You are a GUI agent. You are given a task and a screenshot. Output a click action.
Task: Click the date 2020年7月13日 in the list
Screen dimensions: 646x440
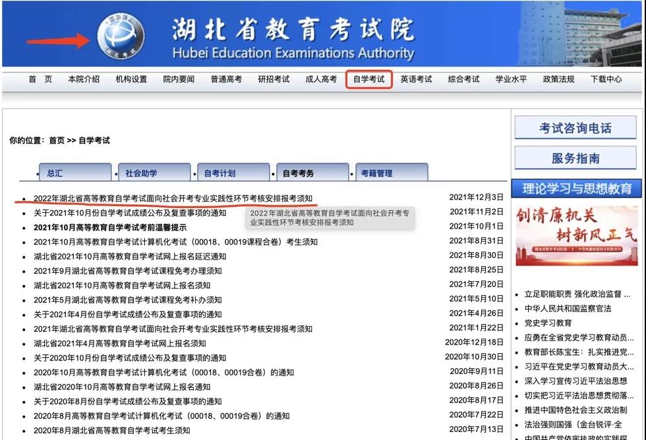coord(476,429)
